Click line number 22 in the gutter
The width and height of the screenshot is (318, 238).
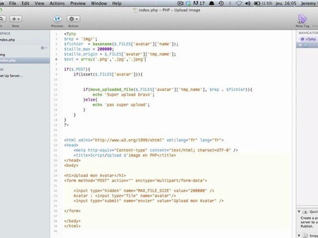pos(56,140)
